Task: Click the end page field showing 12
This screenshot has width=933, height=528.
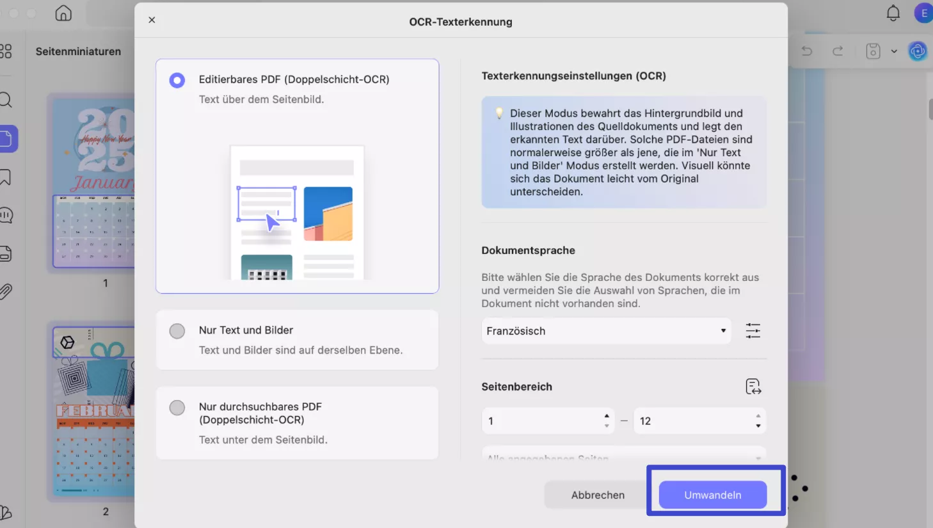Action: coord(699,421)
